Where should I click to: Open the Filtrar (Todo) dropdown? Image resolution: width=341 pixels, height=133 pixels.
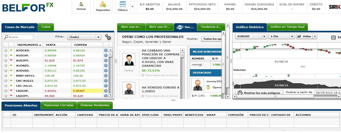(x=84, y=37)
